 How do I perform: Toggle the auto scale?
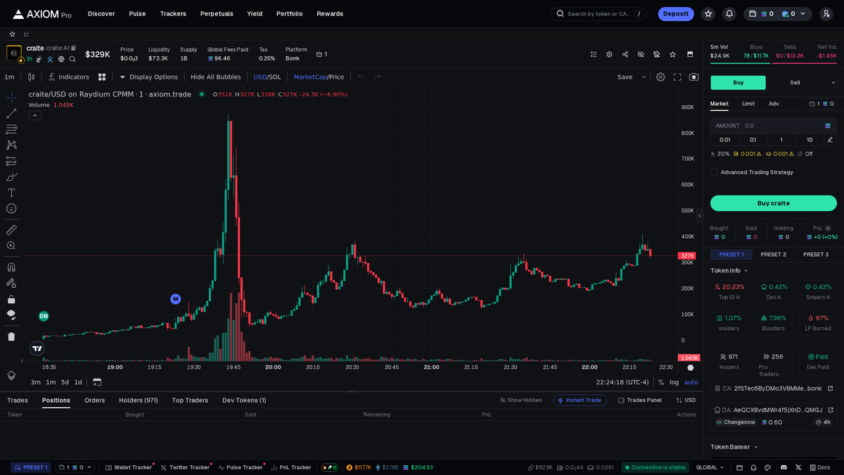point(691,382)
